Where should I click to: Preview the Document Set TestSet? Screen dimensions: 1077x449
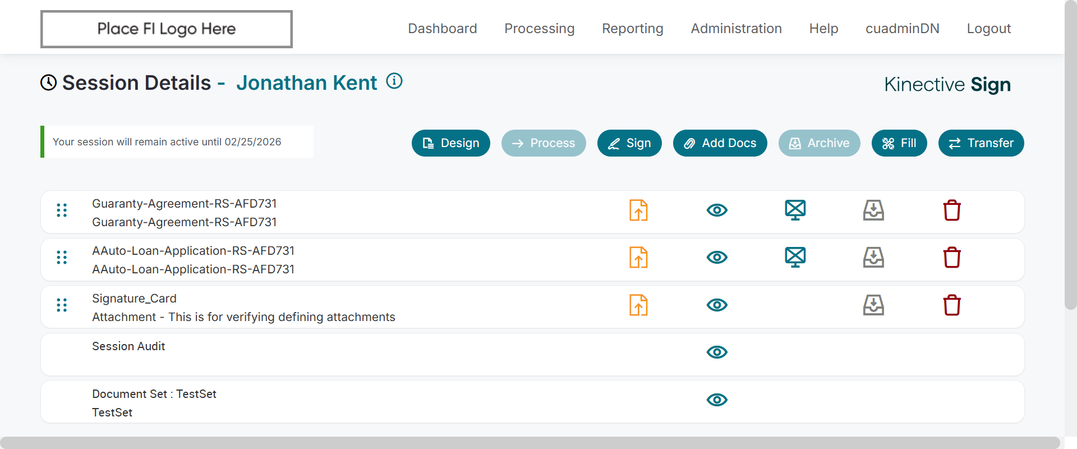pos(717,400)
